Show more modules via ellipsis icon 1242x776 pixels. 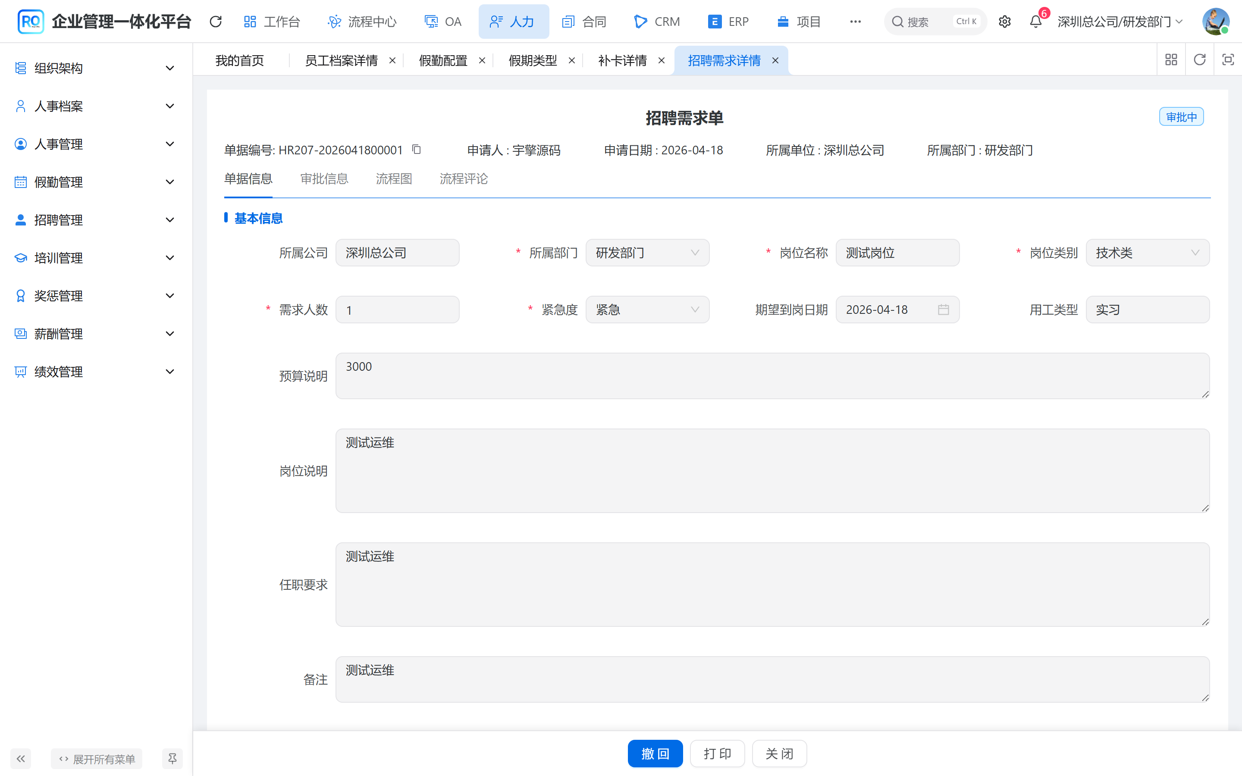pos(855,22)
